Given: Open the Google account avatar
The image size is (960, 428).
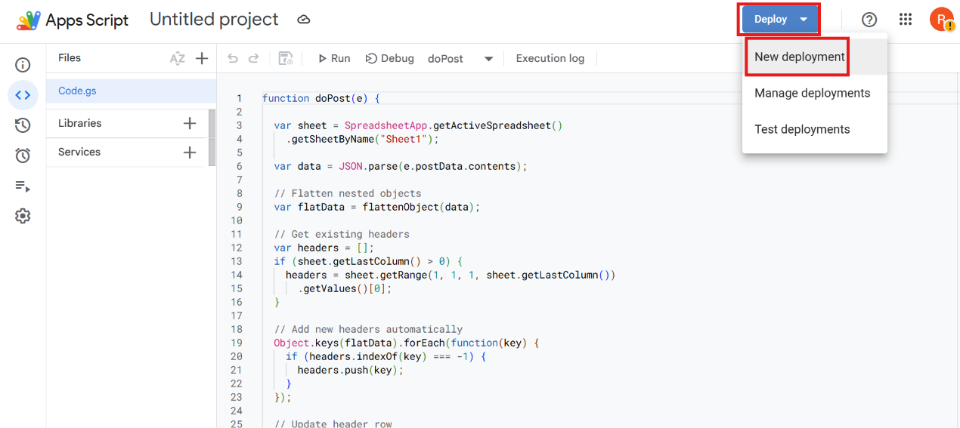Looking at the screenshot, I should click(x=942, y=20).
